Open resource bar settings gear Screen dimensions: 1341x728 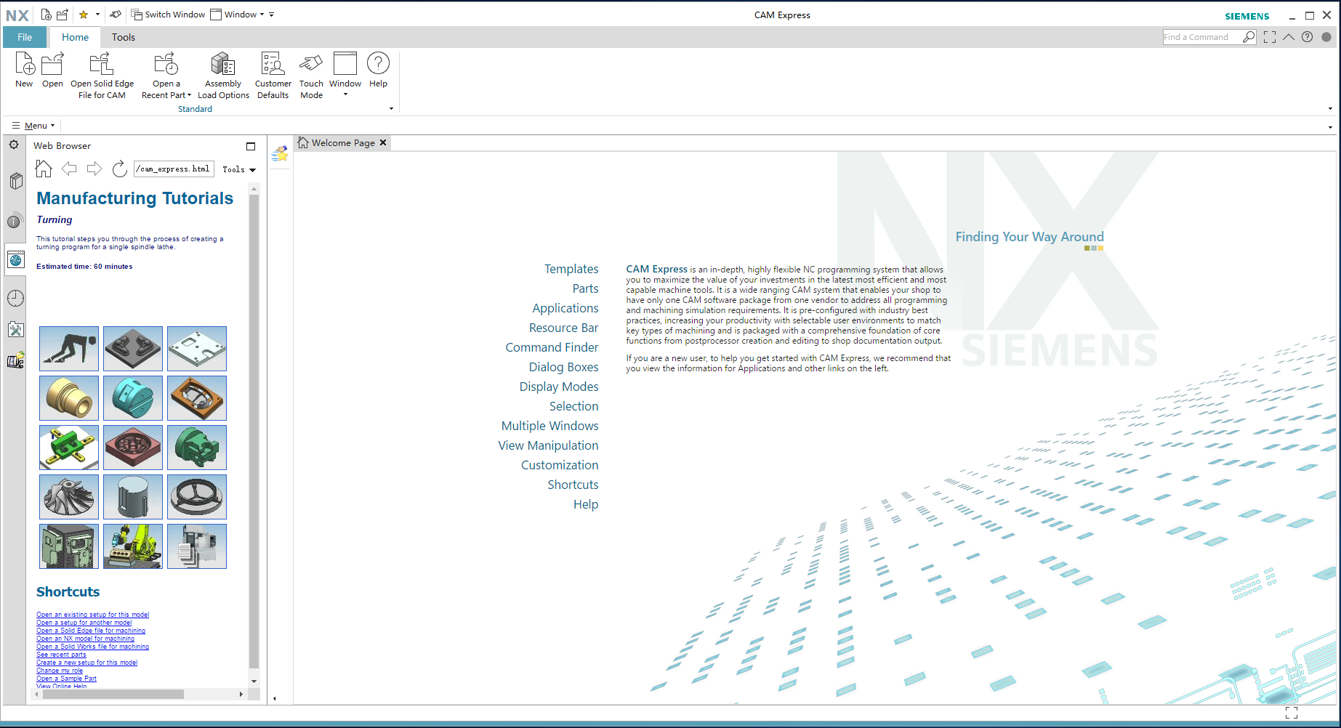pyautogui.click(x=14, y=145)
